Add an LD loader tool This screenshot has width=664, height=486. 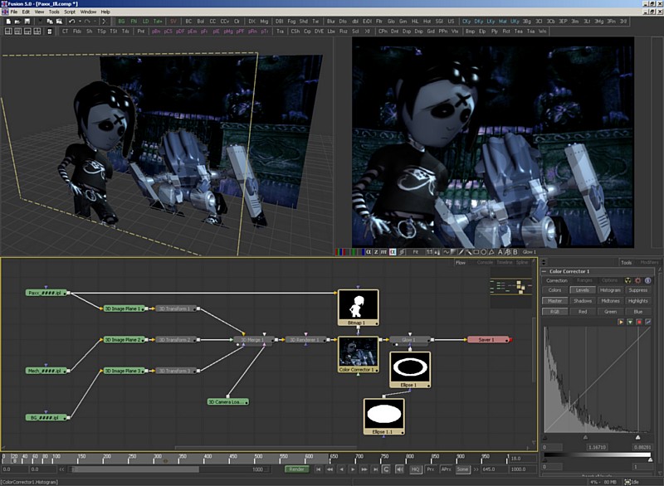[146, 22]
